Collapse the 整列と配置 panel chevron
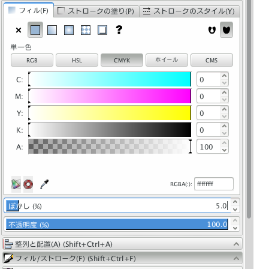This screenshot has height=269, width=254. [236, 244]
